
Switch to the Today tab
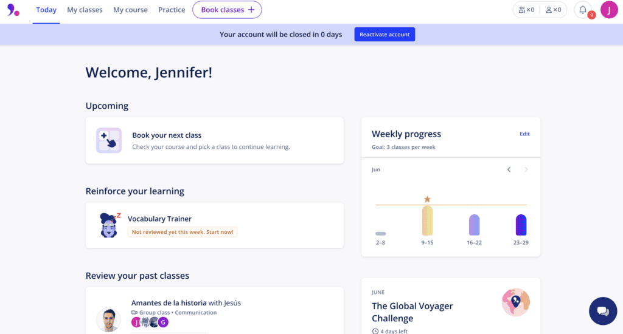point(46,10)
